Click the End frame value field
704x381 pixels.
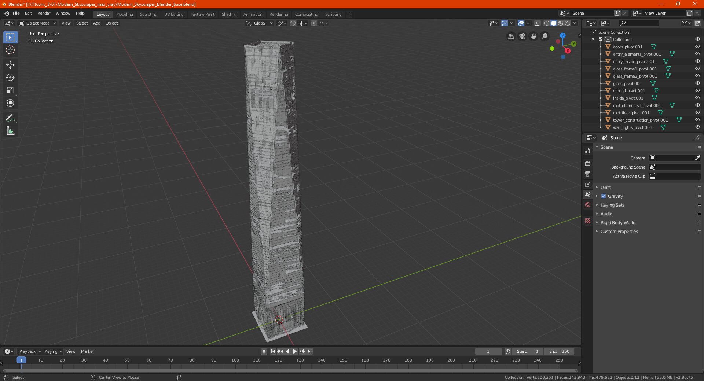click(559, 351)
